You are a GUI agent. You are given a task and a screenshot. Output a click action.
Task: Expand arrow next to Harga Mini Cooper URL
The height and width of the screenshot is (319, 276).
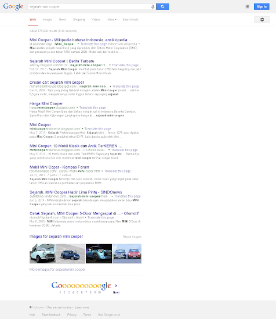(x=77, y=107)
